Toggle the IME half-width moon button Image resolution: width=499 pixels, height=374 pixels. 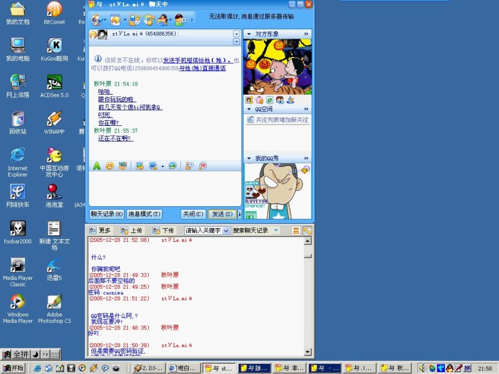(x=36, y=354)
